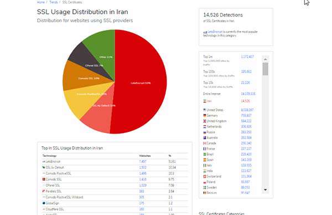Click the Top 1m sites count link
Screen dimensions: 332x215
(247, 57)
